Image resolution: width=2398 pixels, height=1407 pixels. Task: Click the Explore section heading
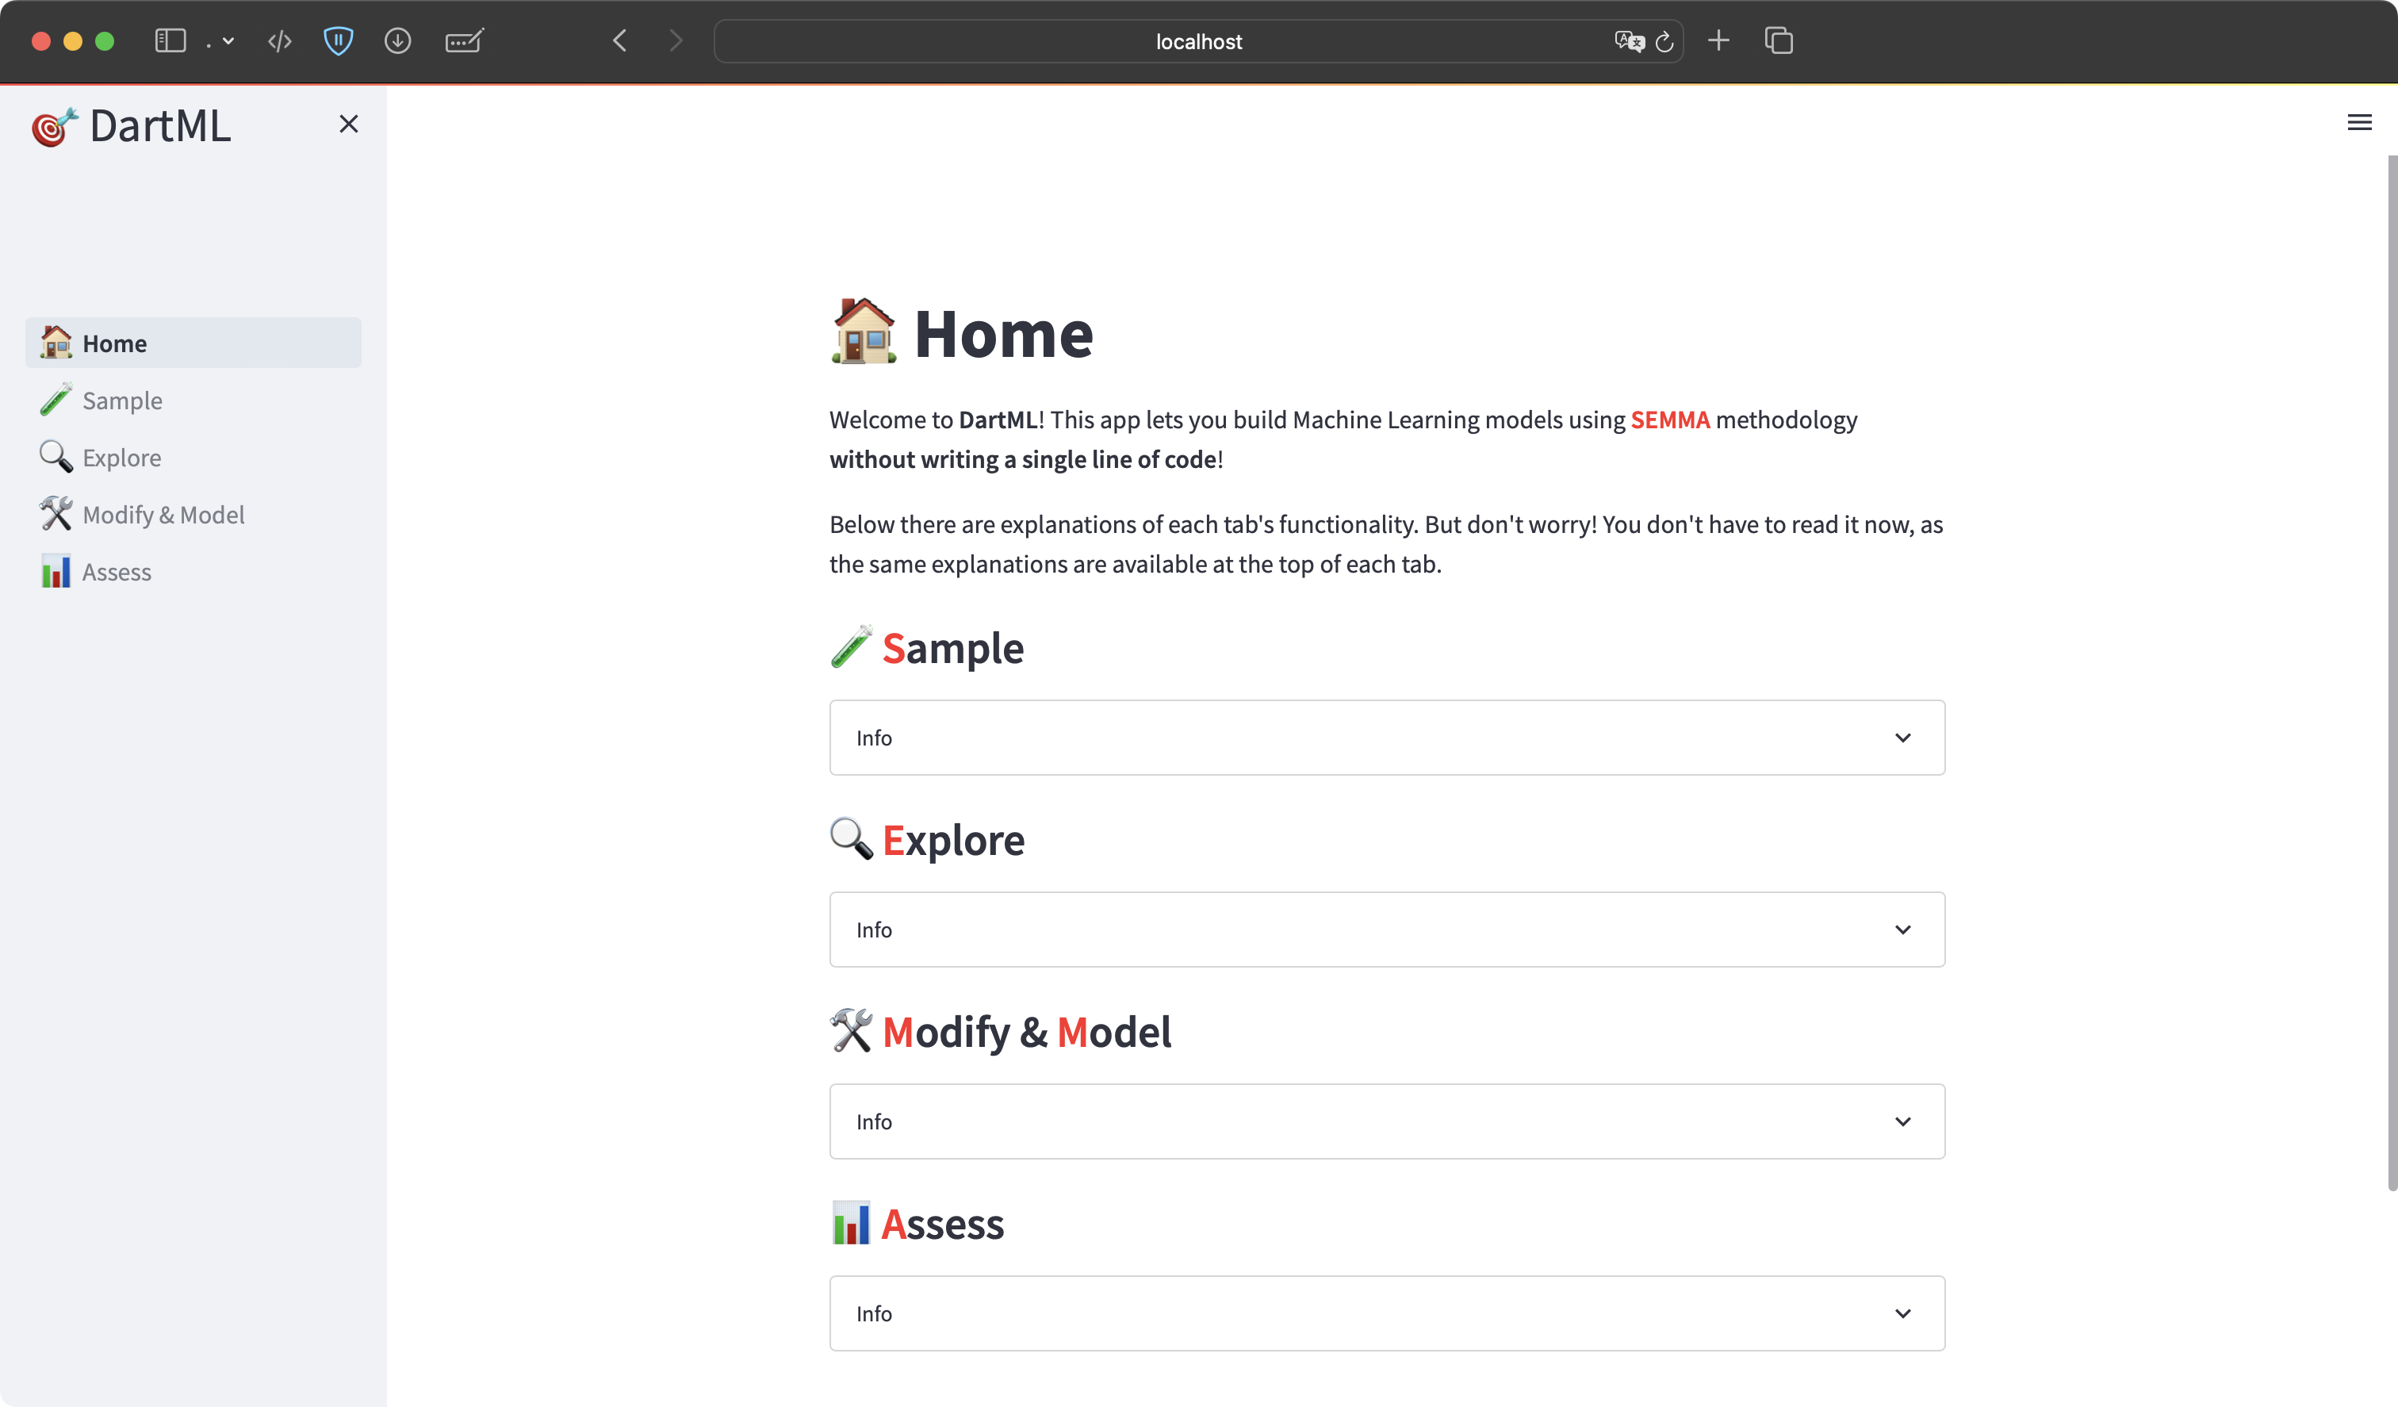click(x=953, y=841)
